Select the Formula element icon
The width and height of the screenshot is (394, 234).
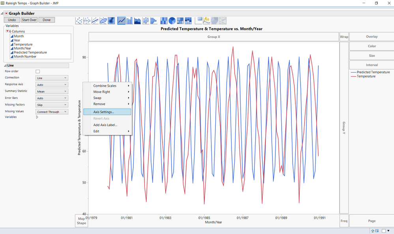point(207,20)
